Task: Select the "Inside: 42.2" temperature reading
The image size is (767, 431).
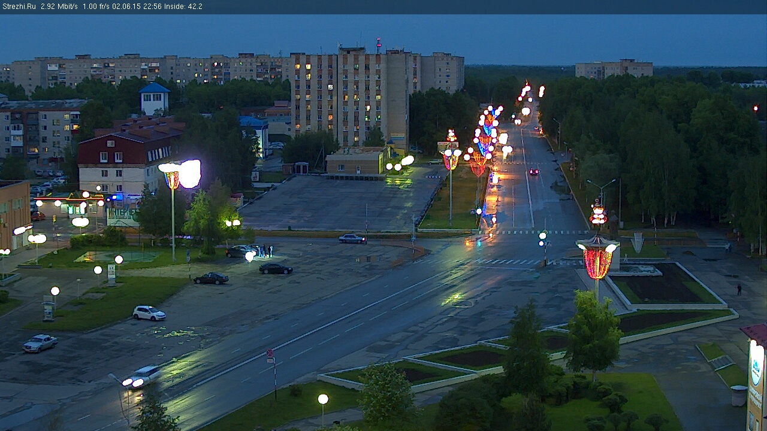Action: click(x=183, y=7)
